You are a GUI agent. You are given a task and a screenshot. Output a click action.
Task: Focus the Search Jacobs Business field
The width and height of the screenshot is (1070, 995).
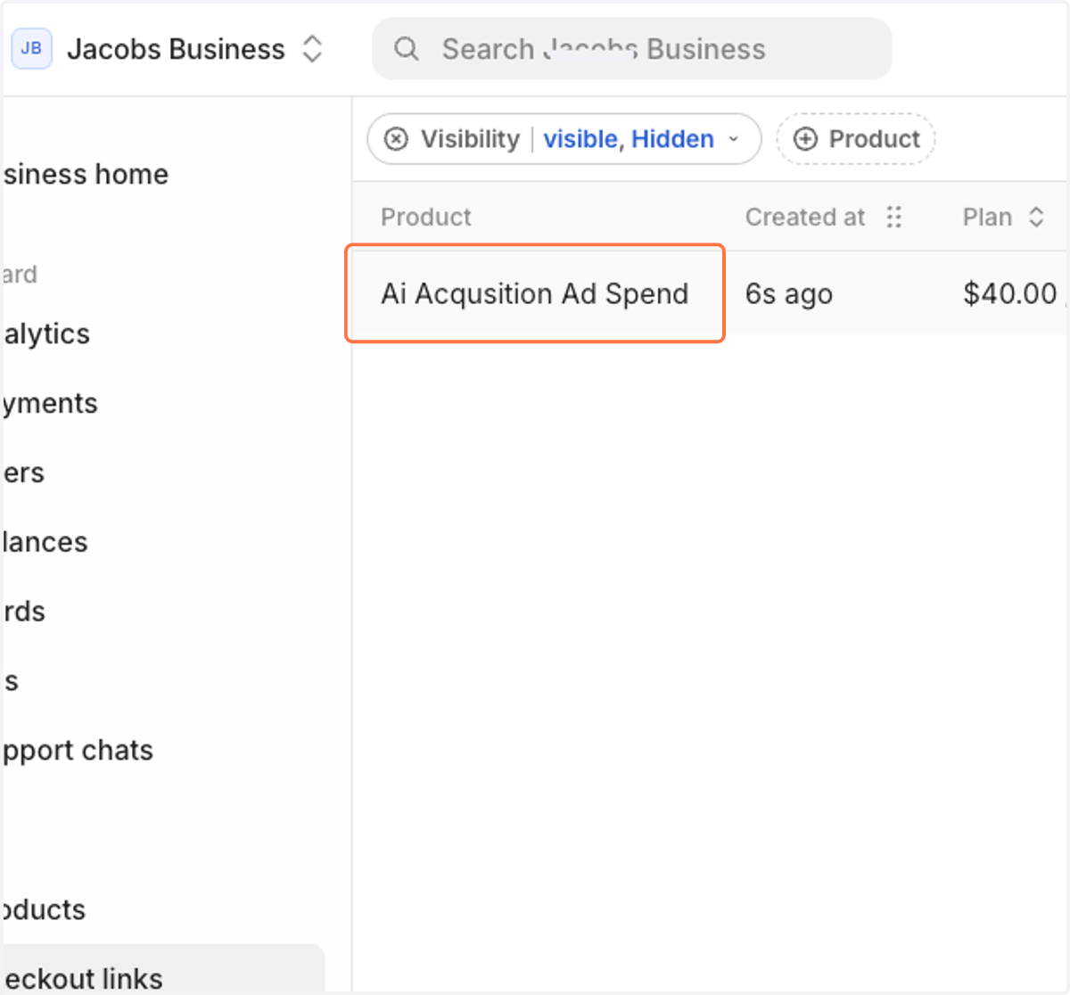631,49
